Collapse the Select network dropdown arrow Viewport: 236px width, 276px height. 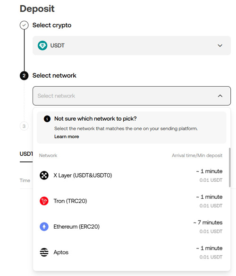click(220, 96)
